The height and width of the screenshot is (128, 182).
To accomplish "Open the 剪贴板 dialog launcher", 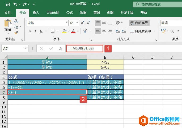I will coord(22,40).
